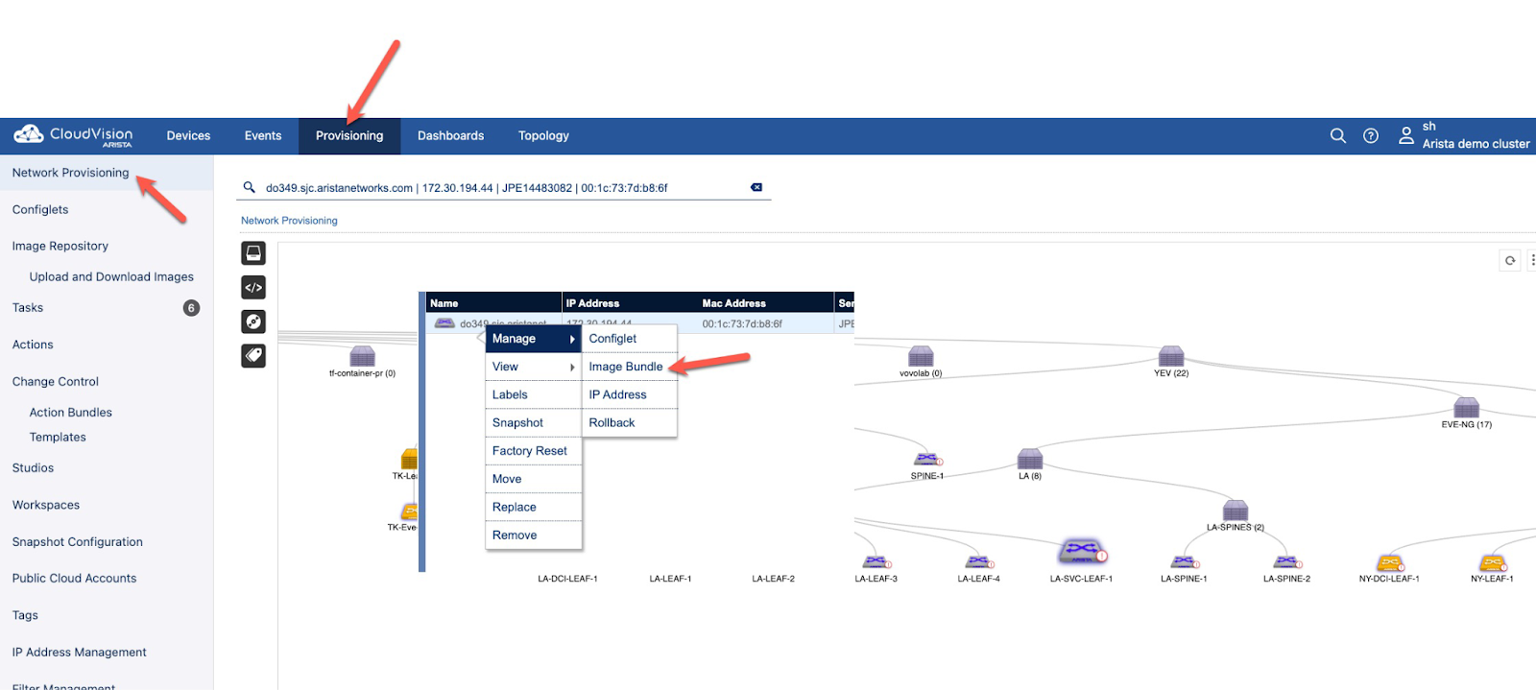Click the Network Provisioning breadcrumb link
The image size is (1536, 690).
pyautogui.click(x=289, y=221)
